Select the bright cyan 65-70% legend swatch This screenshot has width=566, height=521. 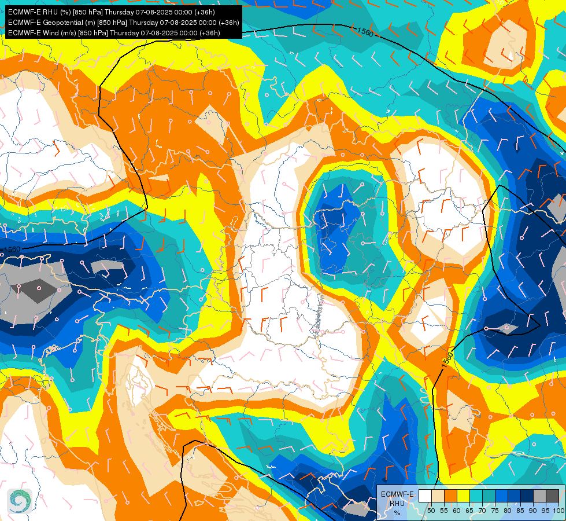click(x=476, y=496)
